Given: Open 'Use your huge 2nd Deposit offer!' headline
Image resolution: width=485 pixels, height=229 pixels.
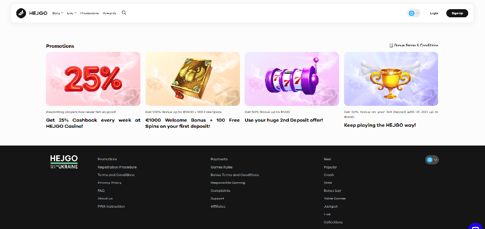Looking at the screenshot, I should point(284,120).
